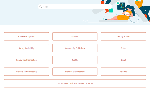Viewport: 150px width, 91px height.
Task: Select Survey Troubleshooting category
Action: pyautogui.click(x=26, y=60)
